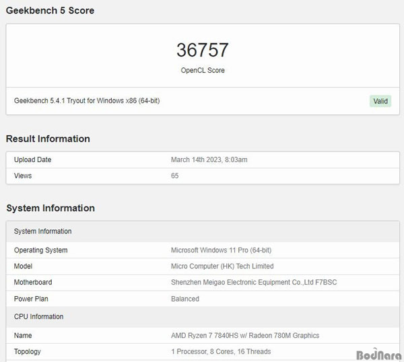Image resolution: width=404 pixels, height=362 pixels.
Task: Click the large System Information heading
Action: pyautogui.click(x=50, y=208)
